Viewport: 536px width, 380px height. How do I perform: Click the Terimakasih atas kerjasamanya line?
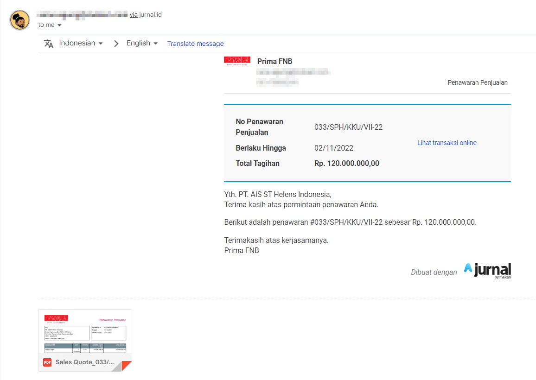(x=276, y=240)
